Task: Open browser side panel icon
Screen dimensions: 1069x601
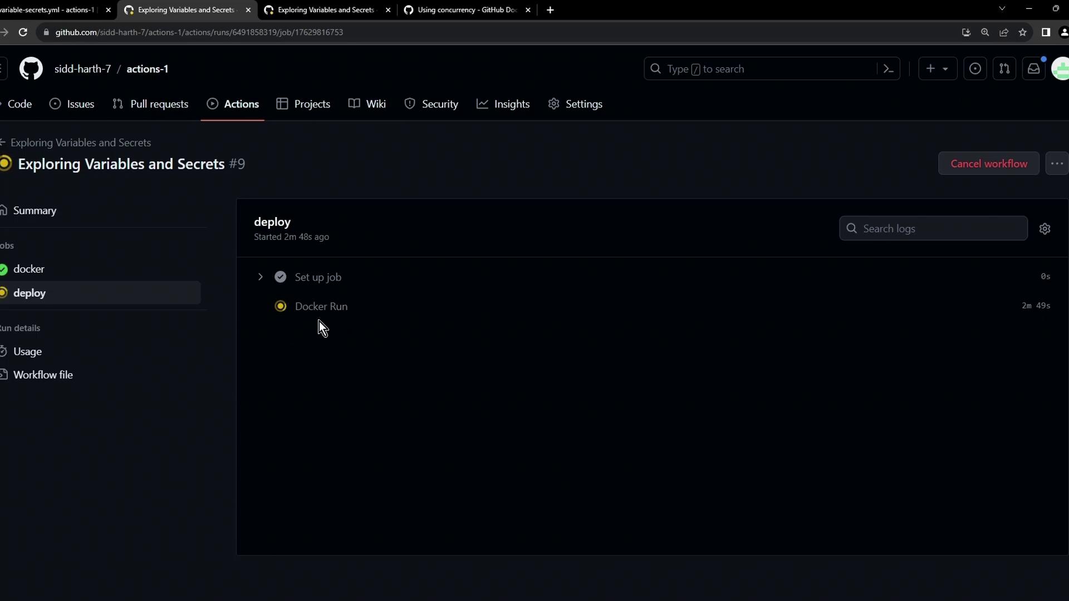Action: (1046, 32)
